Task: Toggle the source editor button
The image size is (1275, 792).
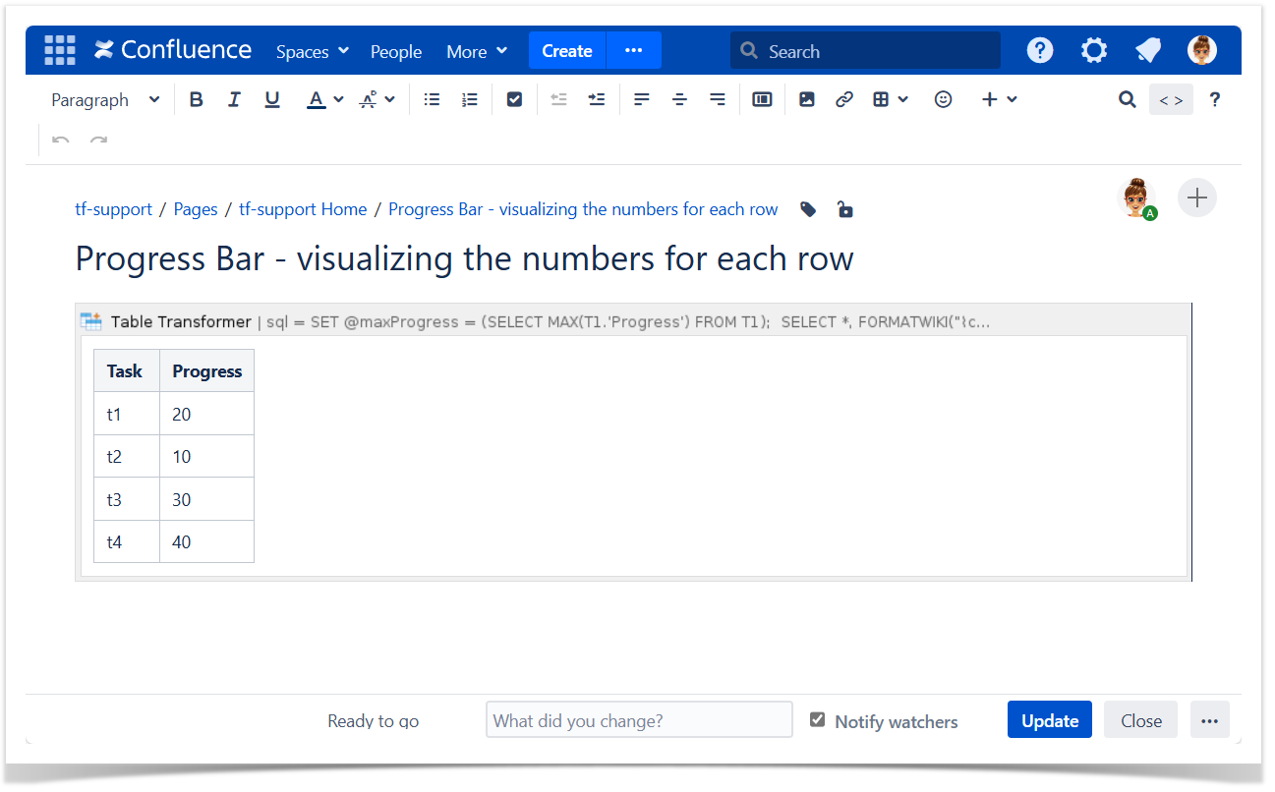Action: (1170, 99)
